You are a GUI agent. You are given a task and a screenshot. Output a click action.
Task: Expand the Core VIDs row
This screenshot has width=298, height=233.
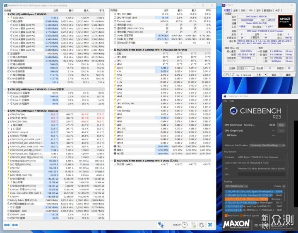[x=8, y=18]
